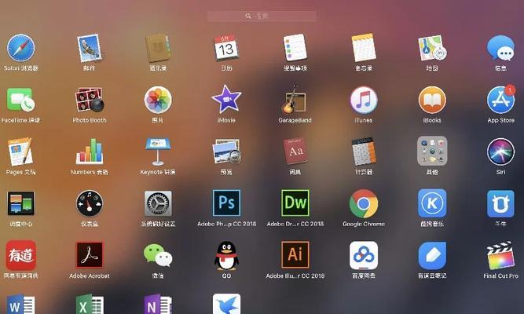The image size is (524, 314).
Task: Launch the Reminders app
Action: tap(295, 47)
